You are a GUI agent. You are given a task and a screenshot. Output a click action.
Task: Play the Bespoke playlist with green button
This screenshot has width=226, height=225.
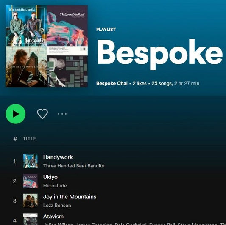coord(16,114)
